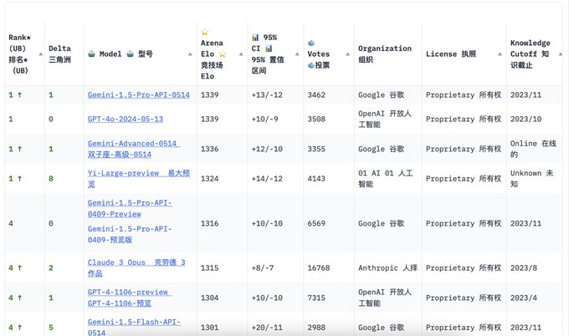Select the vote count 7315
The image size is (569, 336).
pos(316,298)
